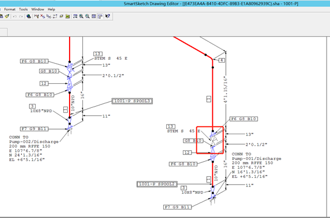Click the Fit view icon

click(x=94, y=16)
